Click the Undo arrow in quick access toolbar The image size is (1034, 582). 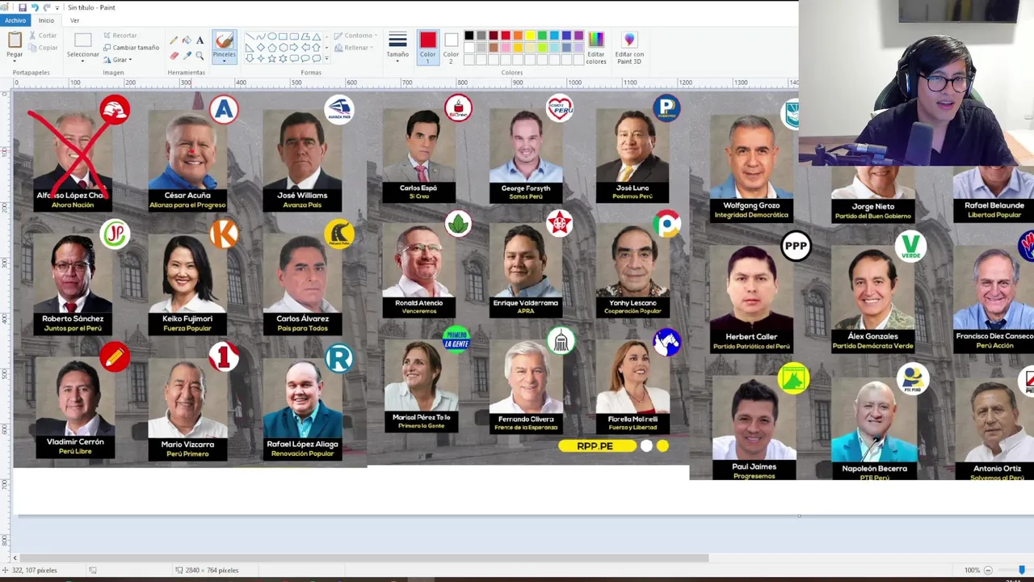click(x=34, y=7)
